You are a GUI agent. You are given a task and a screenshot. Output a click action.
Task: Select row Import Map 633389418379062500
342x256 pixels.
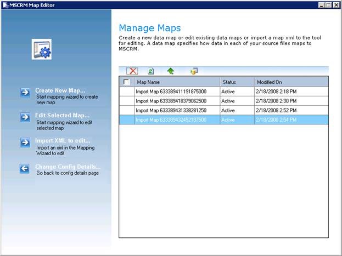coord(171,101)
